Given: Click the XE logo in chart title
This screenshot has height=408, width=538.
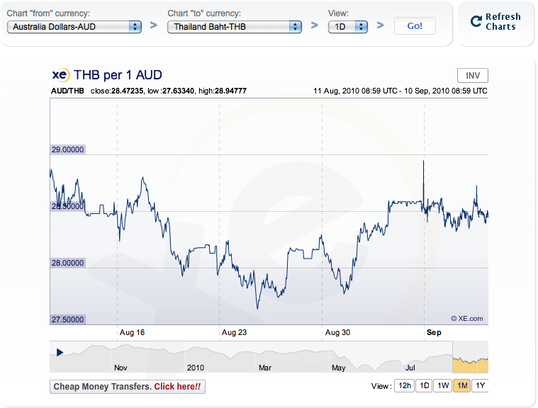Looking at the screenshot, I should pyautogui.click(x=60, y=75).
